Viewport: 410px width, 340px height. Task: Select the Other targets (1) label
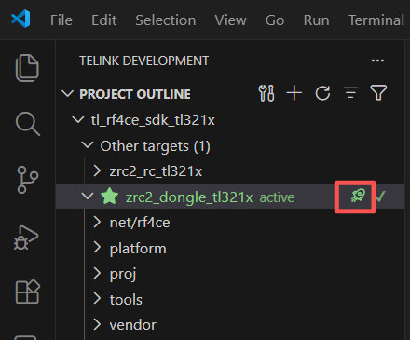[x=155, y=146]
